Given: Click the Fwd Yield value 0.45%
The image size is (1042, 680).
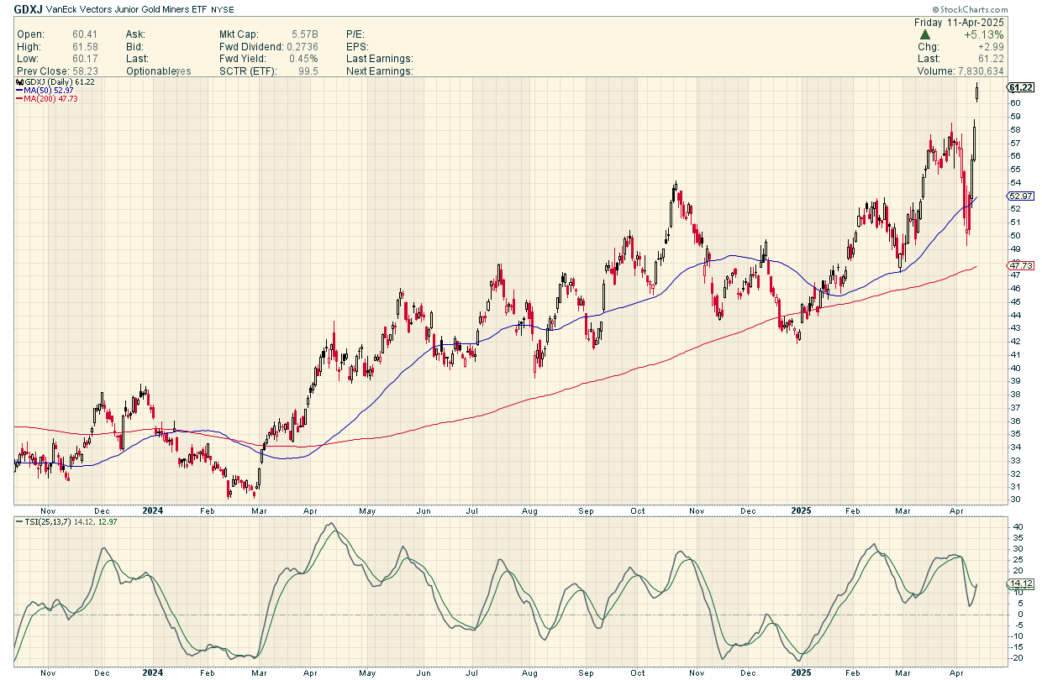Looking at the screenshot, I should click(304, 59).
